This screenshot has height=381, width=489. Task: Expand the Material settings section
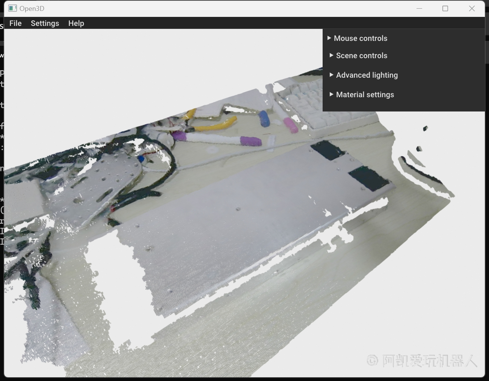pyautogui.click(x=365, y=95)
